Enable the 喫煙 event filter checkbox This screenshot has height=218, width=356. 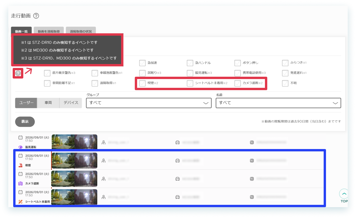(142, 83)
